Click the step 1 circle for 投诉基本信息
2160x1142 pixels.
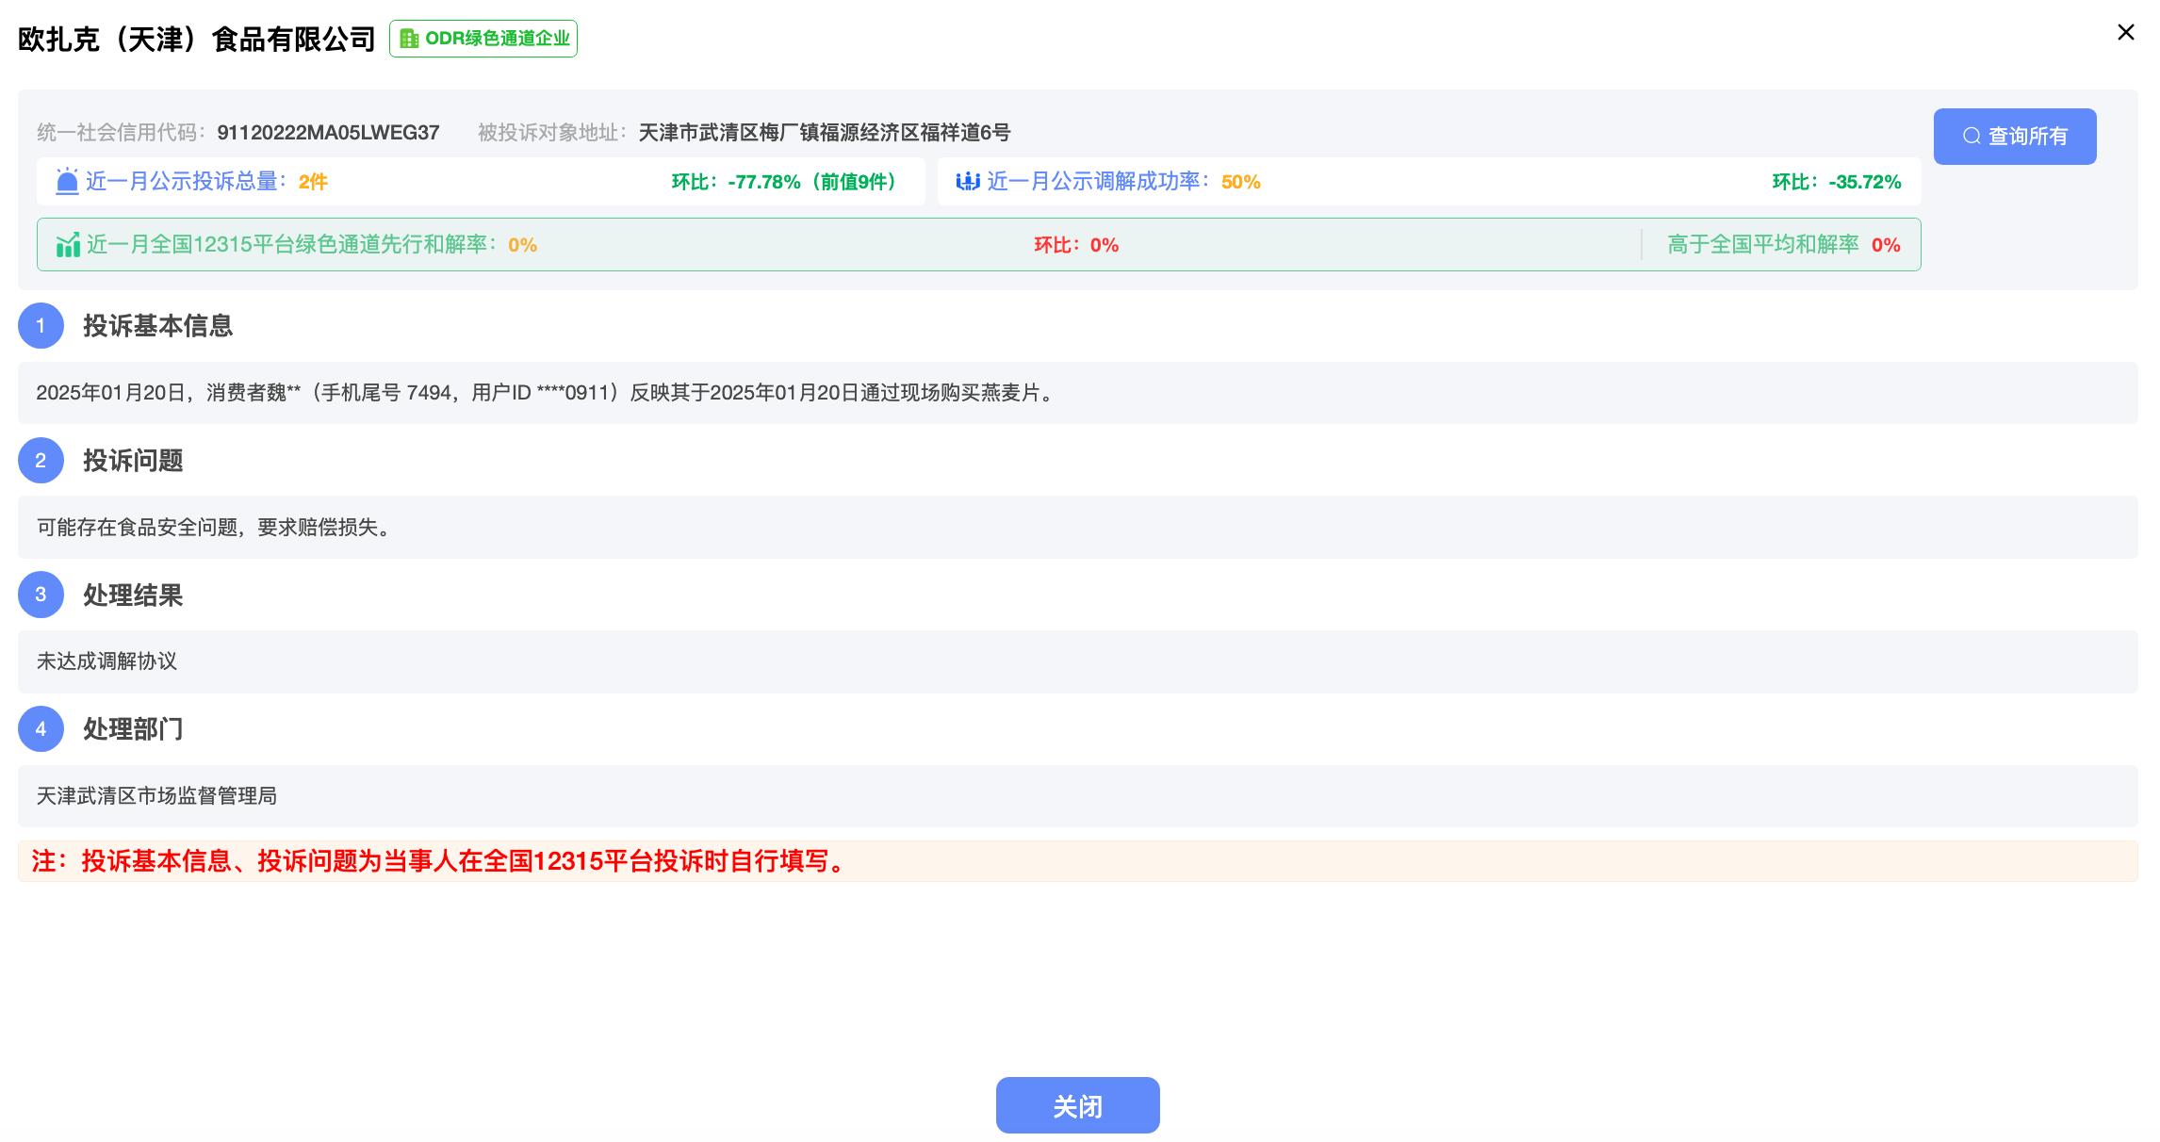coord(41,326)
